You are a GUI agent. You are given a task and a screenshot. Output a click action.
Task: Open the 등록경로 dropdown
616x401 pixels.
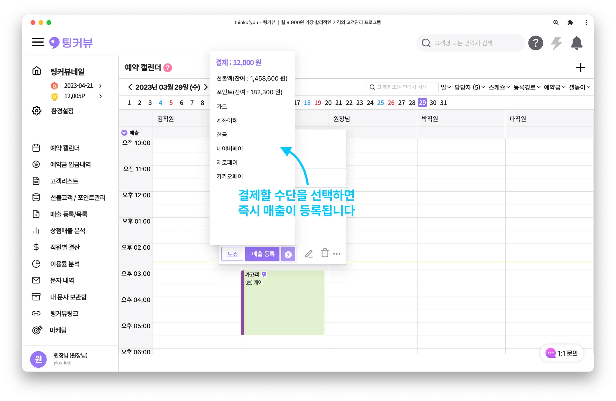click(x=527, y=87)
